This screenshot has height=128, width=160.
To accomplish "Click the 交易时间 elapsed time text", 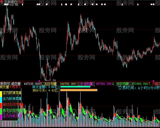I will point(139,88).
